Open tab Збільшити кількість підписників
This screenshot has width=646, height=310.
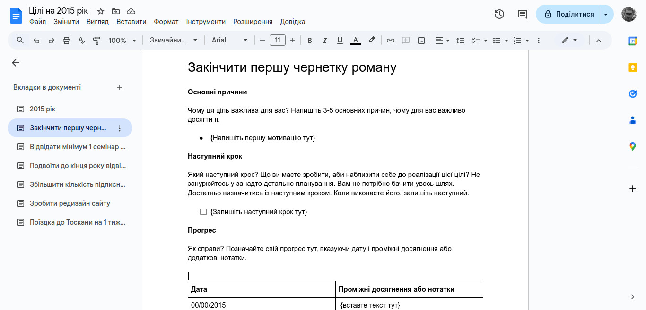(x=70, y=184)
